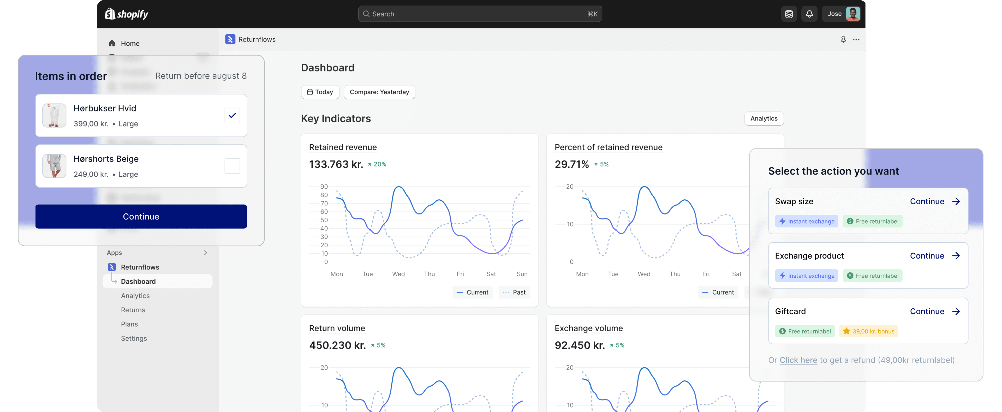Uncheck the Hørbukser Hvid checkbox
The height and width of the screenshot is (412, 1002).
tap(232, 116)
